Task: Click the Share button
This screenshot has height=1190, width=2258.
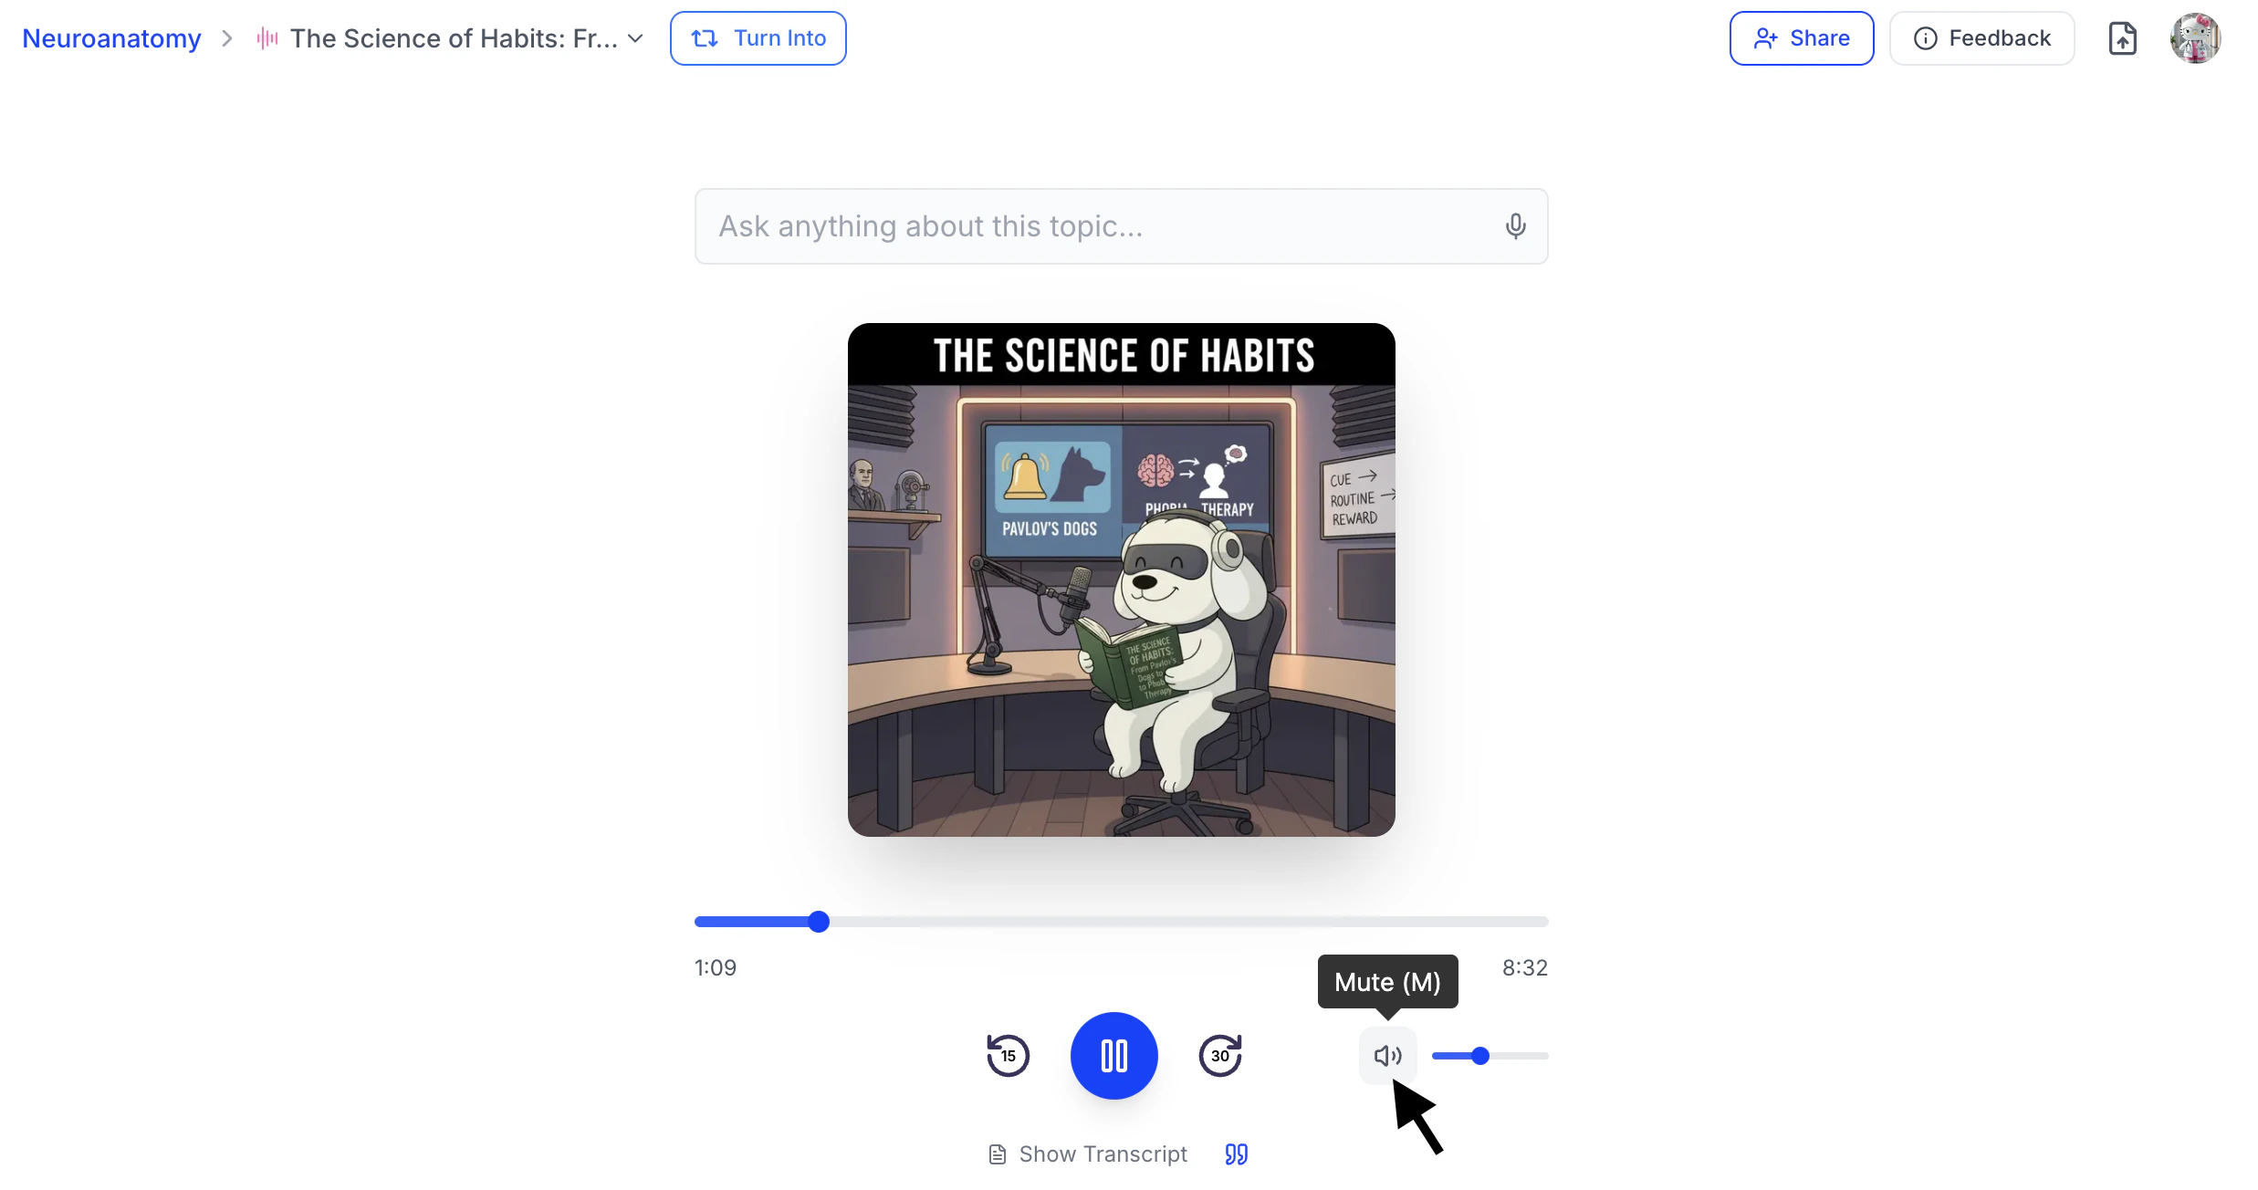Action: 1801,38
